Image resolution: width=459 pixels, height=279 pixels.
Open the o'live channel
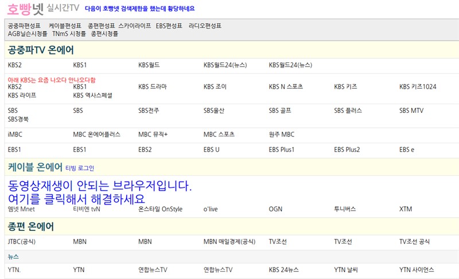point(211,209)
